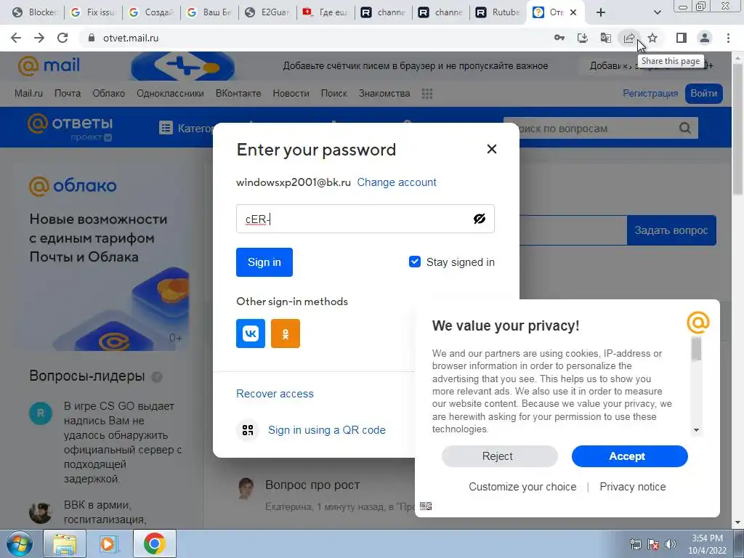744x558 pixels.
Task: Toggle password visibility eye icon
Action: [x=480, y=219]
